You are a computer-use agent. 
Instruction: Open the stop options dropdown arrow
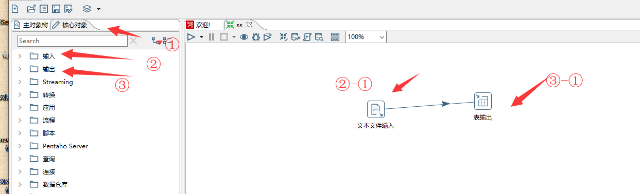tap(234, 37)
